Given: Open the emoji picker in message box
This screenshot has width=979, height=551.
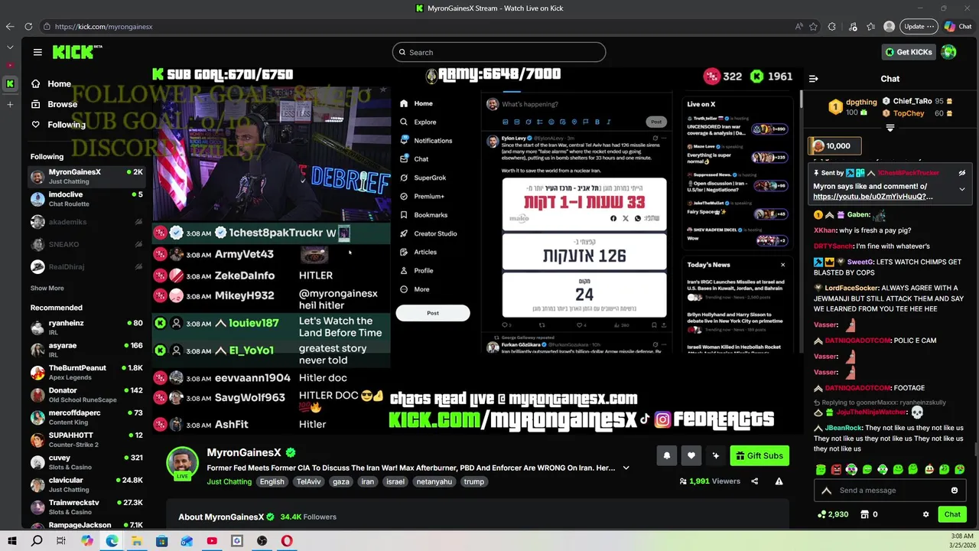Looking at the screenshot, I should pyautogui.click(x=955, y=491).
